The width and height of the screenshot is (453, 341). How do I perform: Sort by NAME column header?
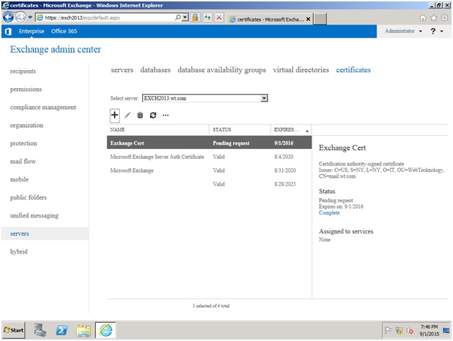(x=158, y=130)
